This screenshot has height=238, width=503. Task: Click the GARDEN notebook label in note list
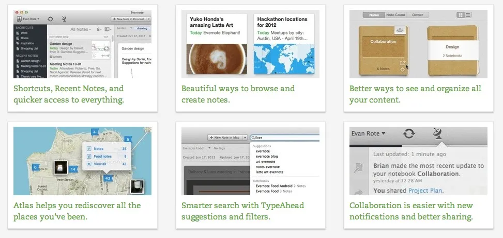[56, 57]
